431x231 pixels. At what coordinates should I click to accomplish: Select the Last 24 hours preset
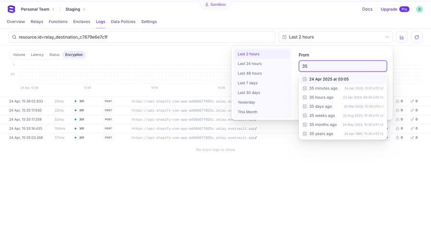(262, 63)
